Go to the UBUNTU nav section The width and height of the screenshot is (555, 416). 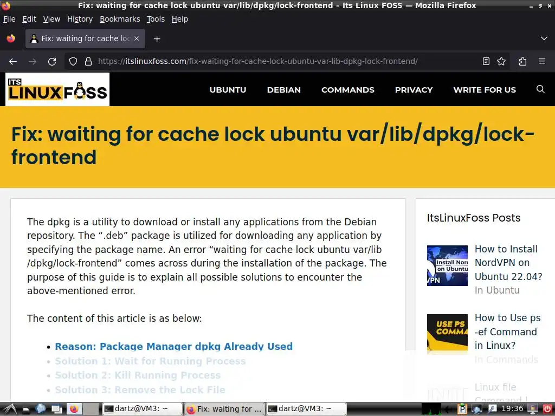click(228, 90)
